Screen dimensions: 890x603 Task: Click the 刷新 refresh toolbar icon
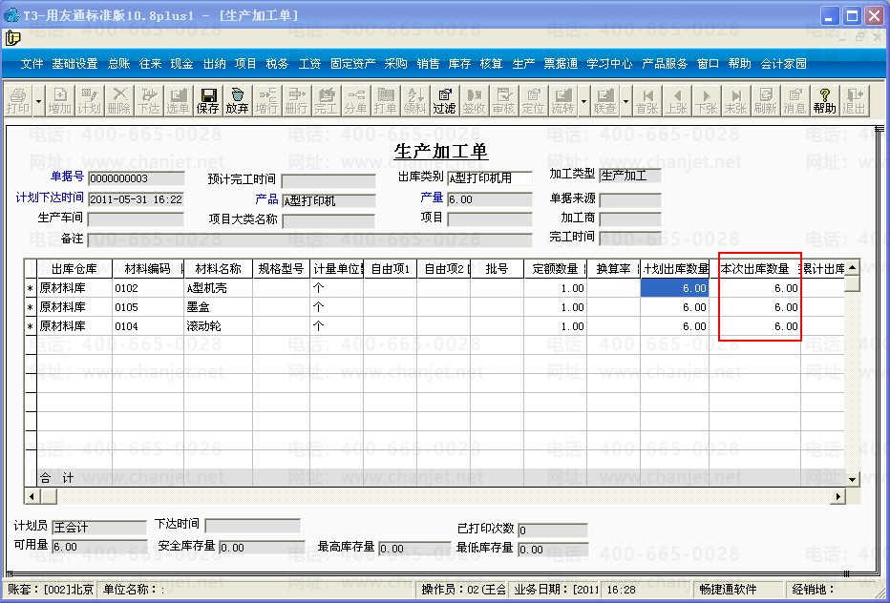click(x=765, y=100)
